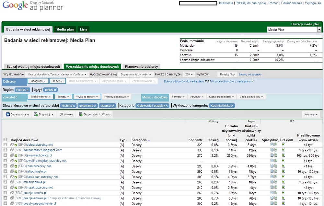Screen dimensions: 324x206
Task: Remove the gotowanie keyword chip
Action: (x=95, y=106)
